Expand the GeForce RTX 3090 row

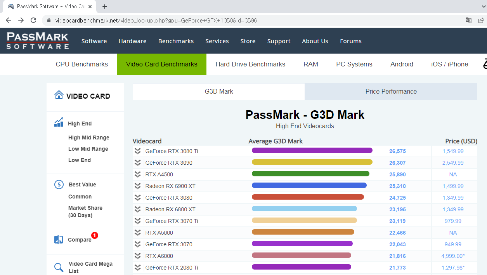tap(137, 163)
